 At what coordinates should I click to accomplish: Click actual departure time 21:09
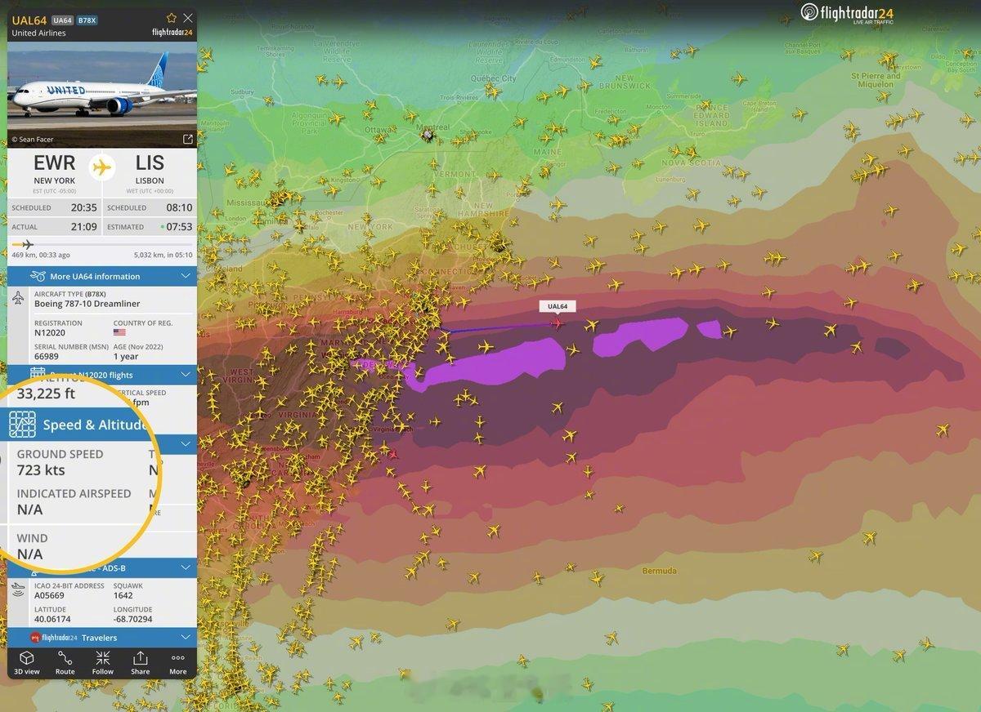click(84, 227)
